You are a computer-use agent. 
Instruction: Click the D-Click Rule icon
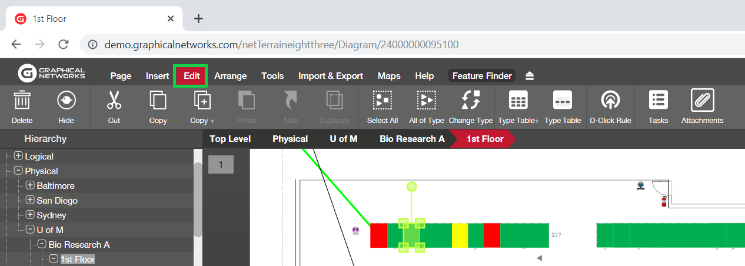point(610,100)
